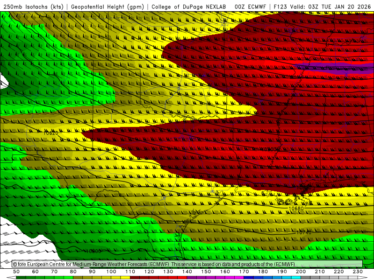Click the "Geopotential Height (gpm)" title text

click(108, 7)
